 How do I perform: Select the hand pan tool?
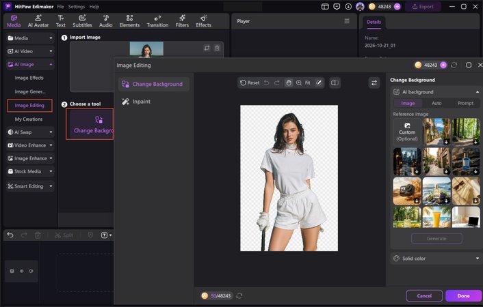click(x=288, y=83)
